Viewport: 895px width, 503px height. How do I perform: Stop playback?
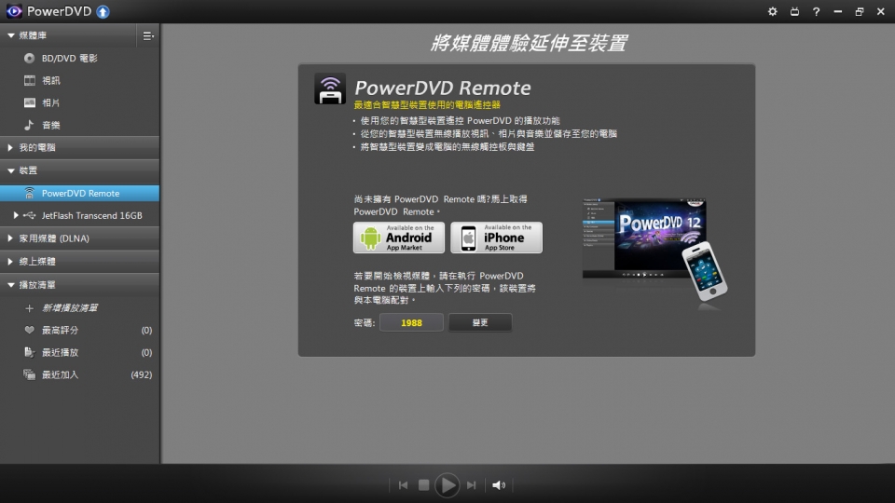pos(423,485)
